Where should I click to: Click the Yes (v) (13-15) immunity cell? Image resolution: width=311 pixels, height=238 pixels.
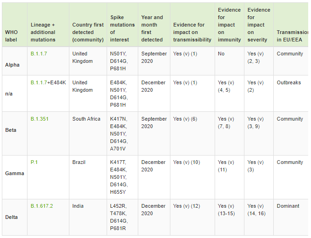(x=230, y=218)
